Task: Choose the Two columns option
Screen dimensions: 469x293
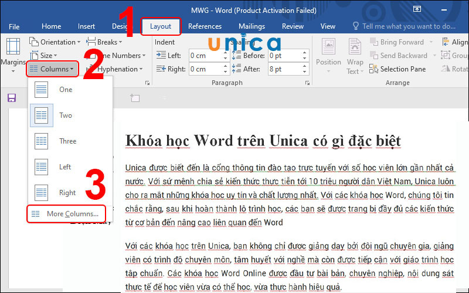Action: point(70,115)
